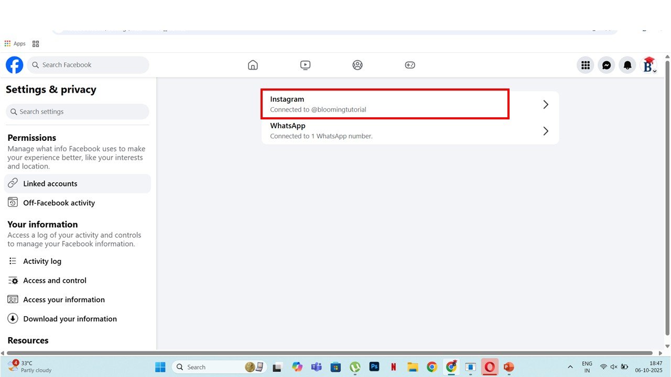Click the Search settings field
This screenshot has height=377, width=671.
click(78, 112)
